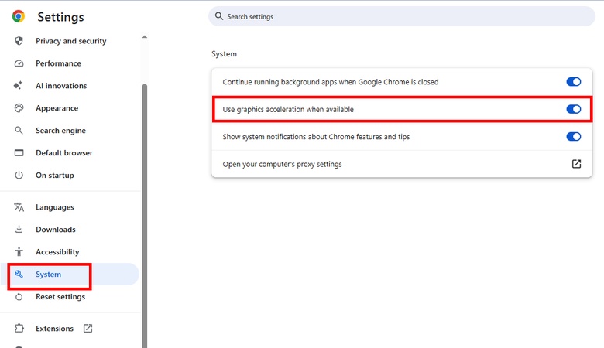Open Downloads settings page
The image size is (604, 348).
pos(56,229)
